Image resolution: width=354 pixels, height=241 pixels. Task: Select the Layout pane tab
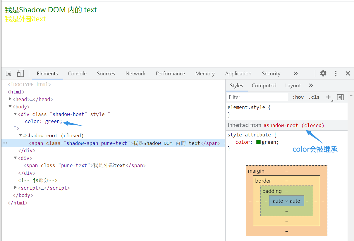(x=293, y=86)
